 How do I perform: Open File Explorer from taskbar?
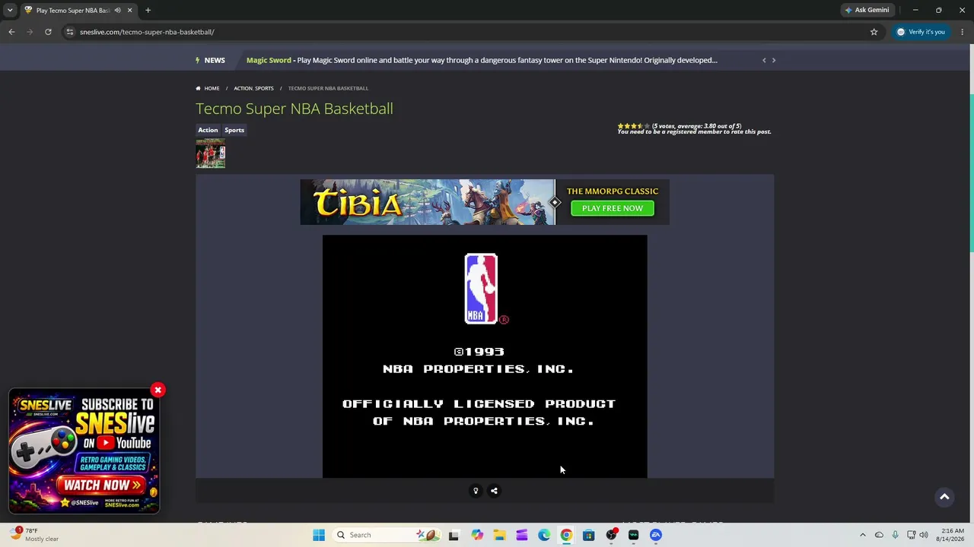point(499,535)
